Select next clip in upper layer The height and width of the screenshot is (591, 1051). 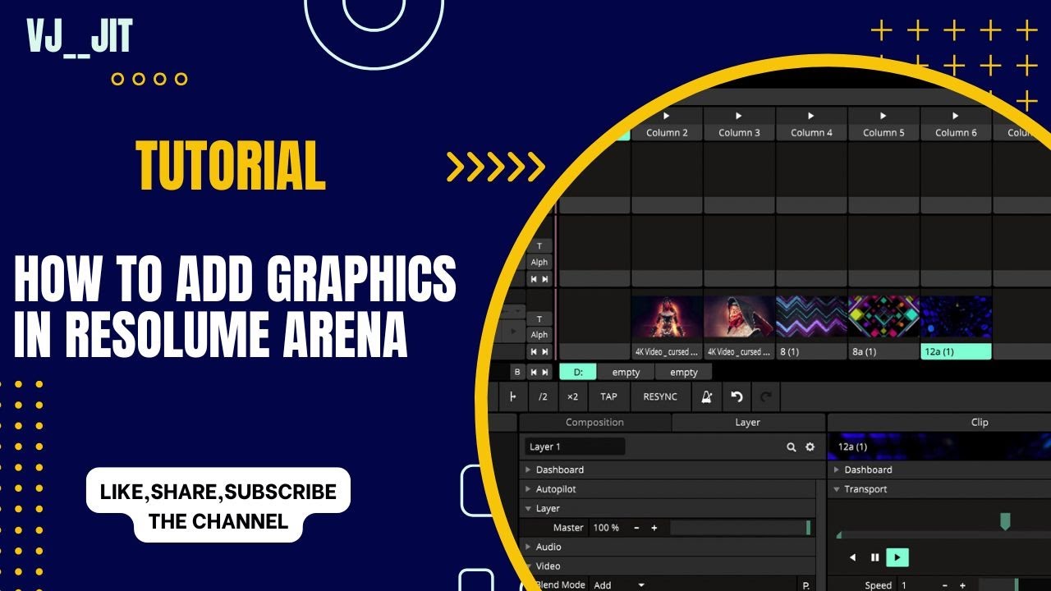(x=545, y=279)
